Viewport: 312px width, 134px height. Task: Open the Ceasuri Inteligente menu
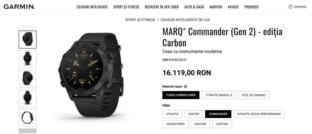pos(92,7)
